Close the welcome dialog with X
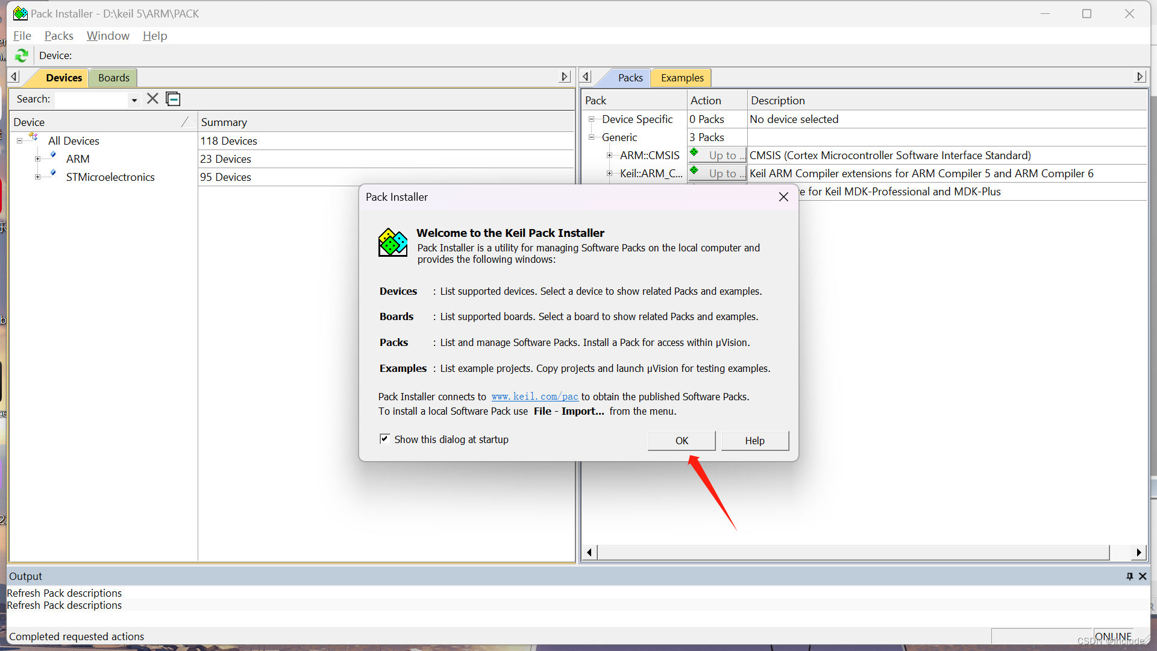Viewport: 1157px width, 651px height. (783, 197)
